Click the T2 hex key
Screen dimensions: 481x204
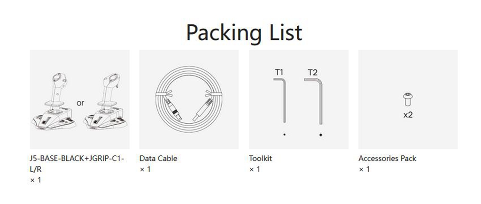(314, 101)
